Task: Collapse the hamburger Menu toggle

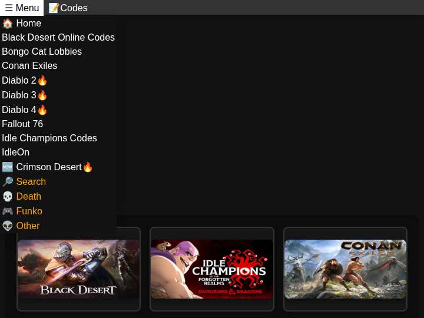Action: click(22, 8)
